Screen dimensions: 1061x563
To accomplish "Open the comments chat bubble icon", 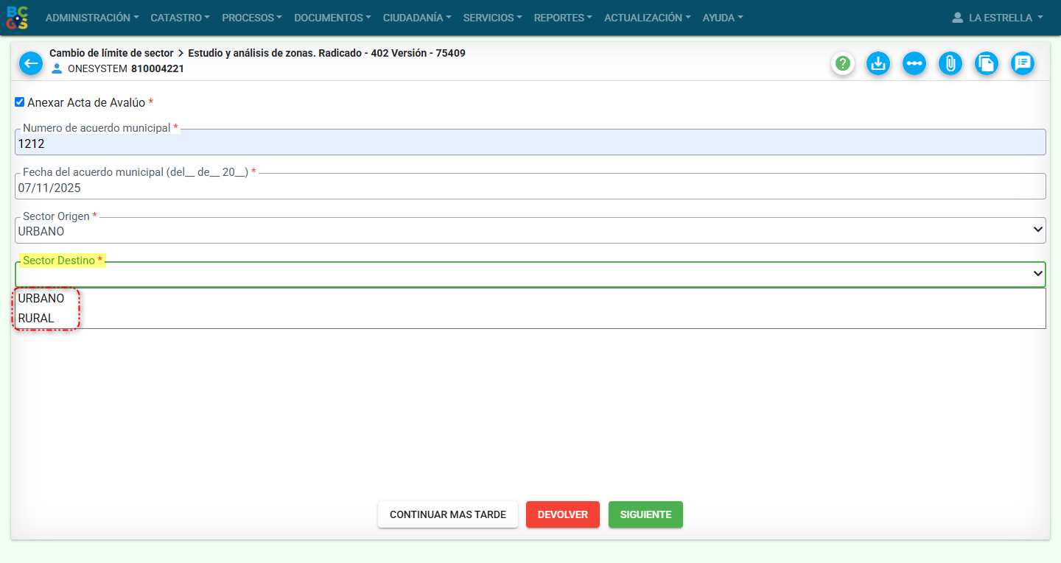I will pos(1022,64).
